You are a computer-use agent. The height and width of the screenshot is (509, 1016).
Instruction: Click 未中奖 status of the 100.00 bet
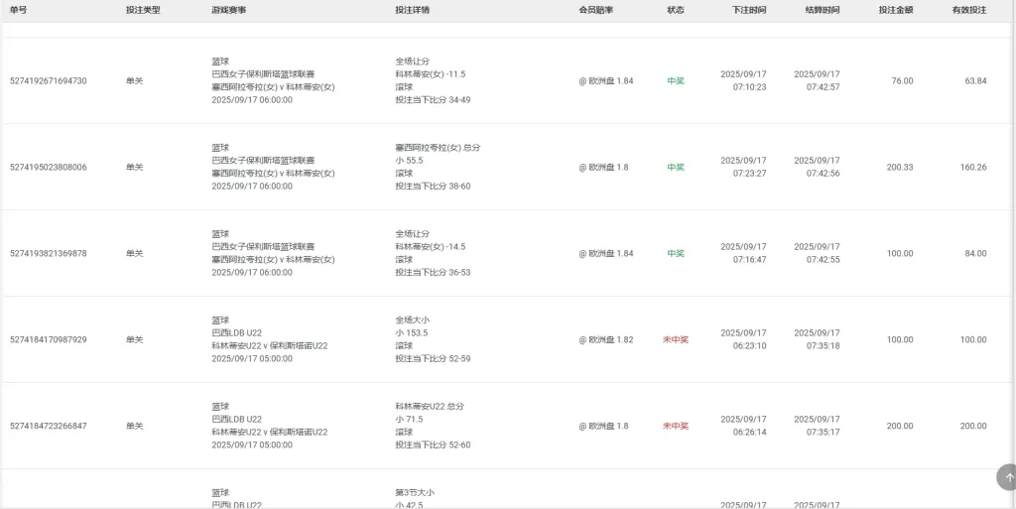676,340
